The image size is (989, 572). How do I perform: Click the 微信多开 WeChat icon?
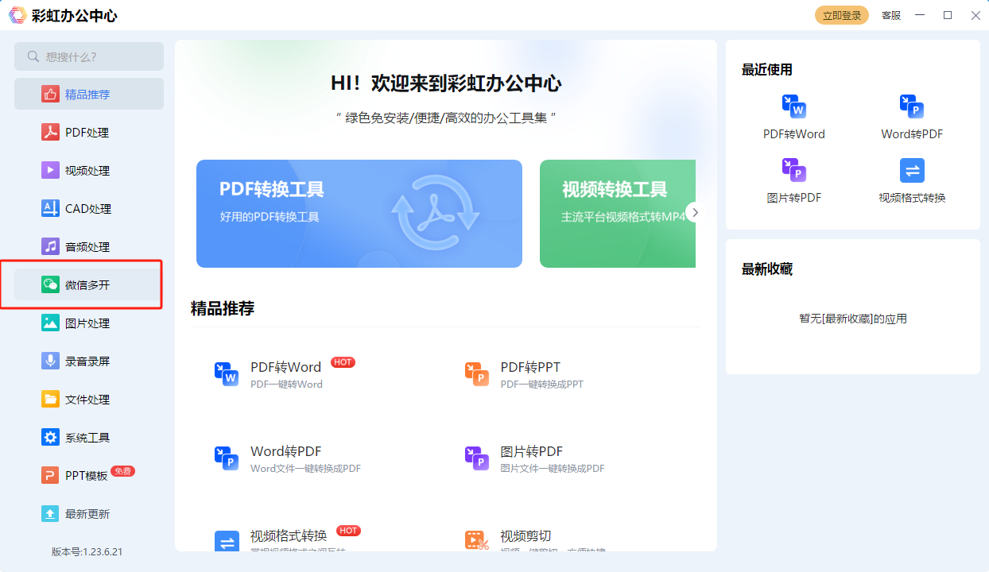click(x=51, y=285)
